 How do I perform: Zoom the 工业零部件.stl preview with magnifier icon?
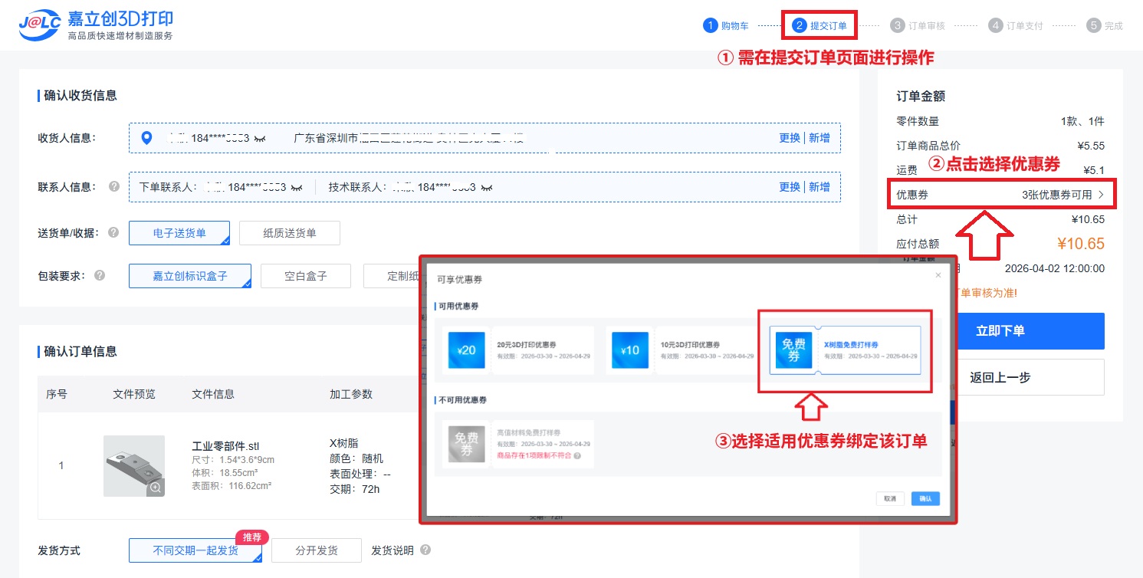pyautogui.click(x=156, y=488)
